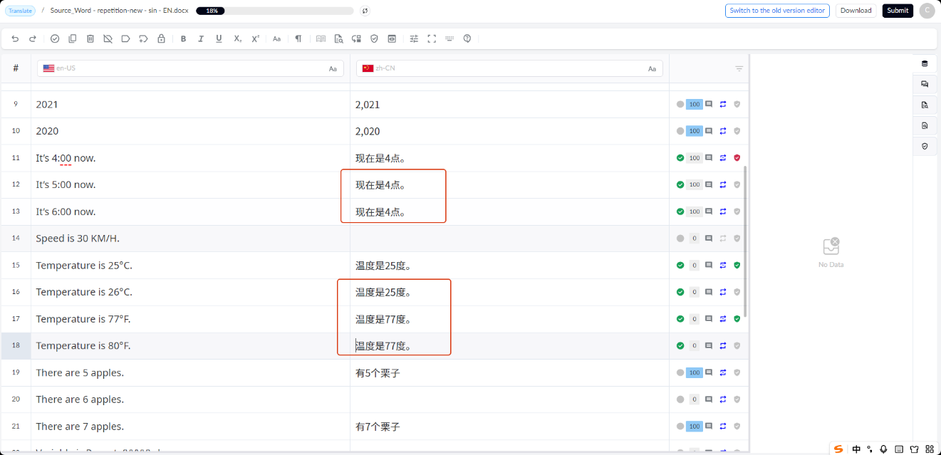Open the settings sliders icon in toolbar
Image resolution: width=941 pixels, height=455 pixels.
[414, 38]
